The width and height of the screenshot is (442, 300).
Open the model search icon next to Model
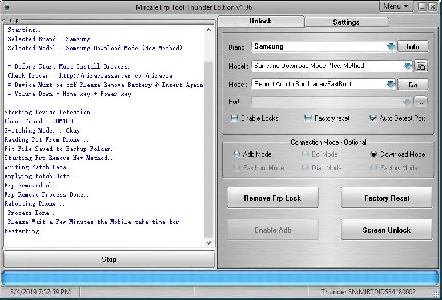421,66
